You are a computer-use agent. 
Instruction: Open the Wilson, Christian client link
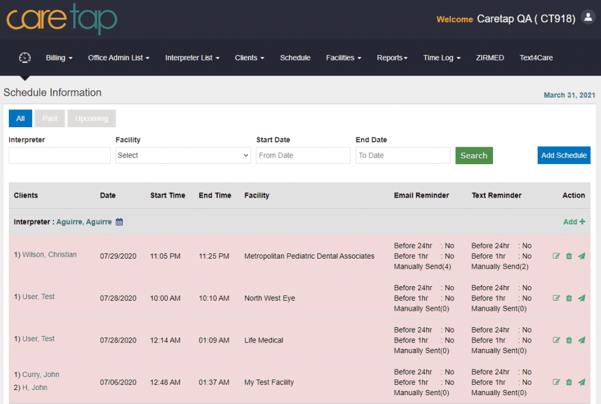[x=49, y=255]
